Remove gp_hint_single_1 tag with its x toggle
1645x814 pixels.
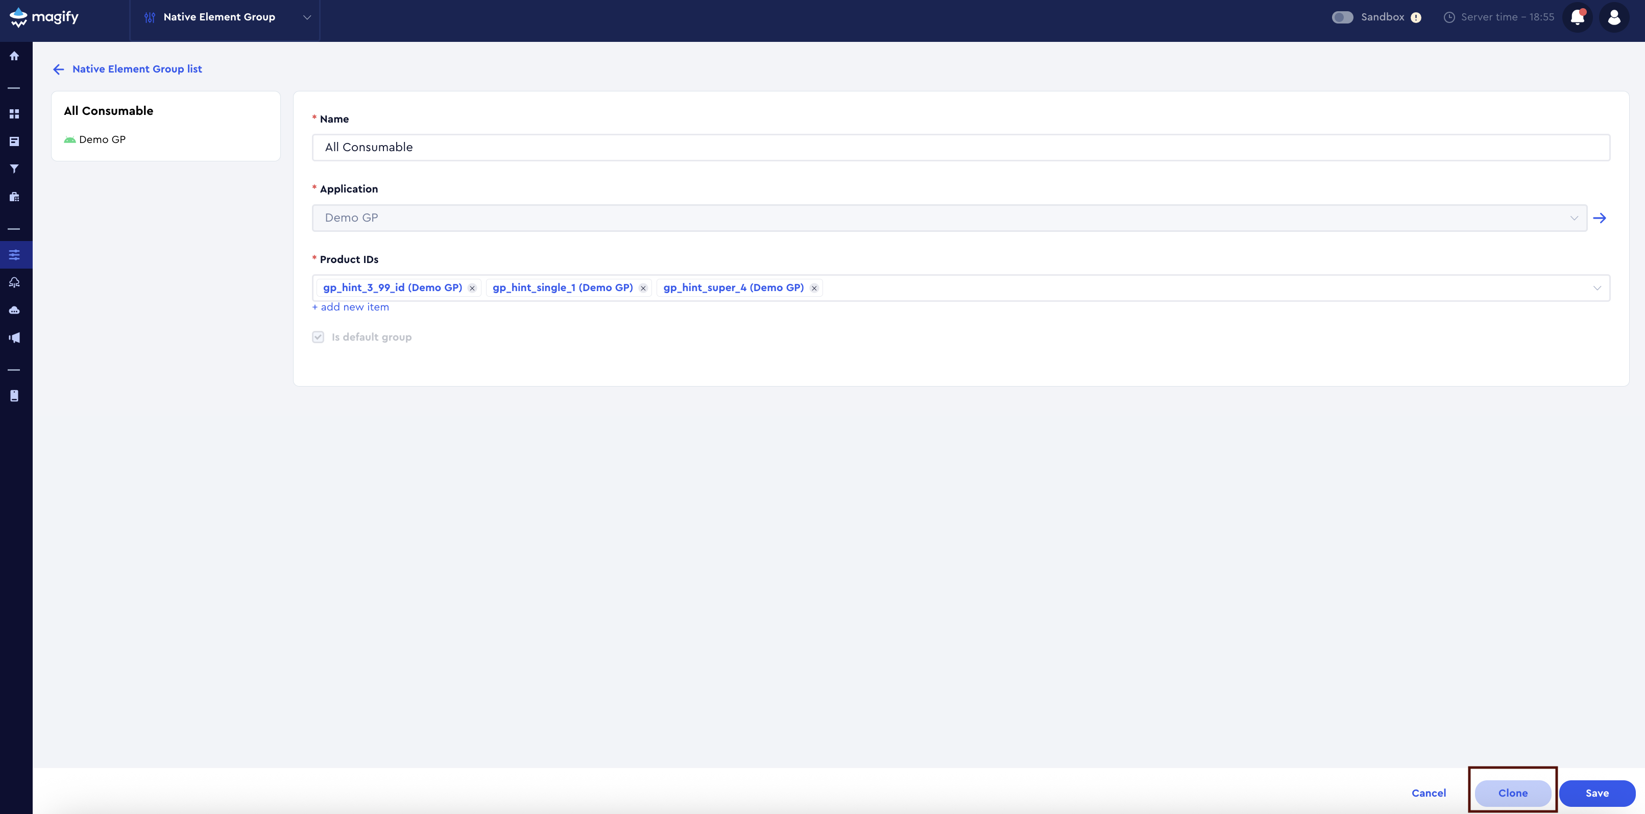click(643, 288)
